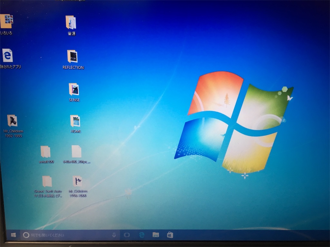This screenshot has height=247, width=330.
Task: Select the SENSE folder icon
Action: click(x=74, y=89)
